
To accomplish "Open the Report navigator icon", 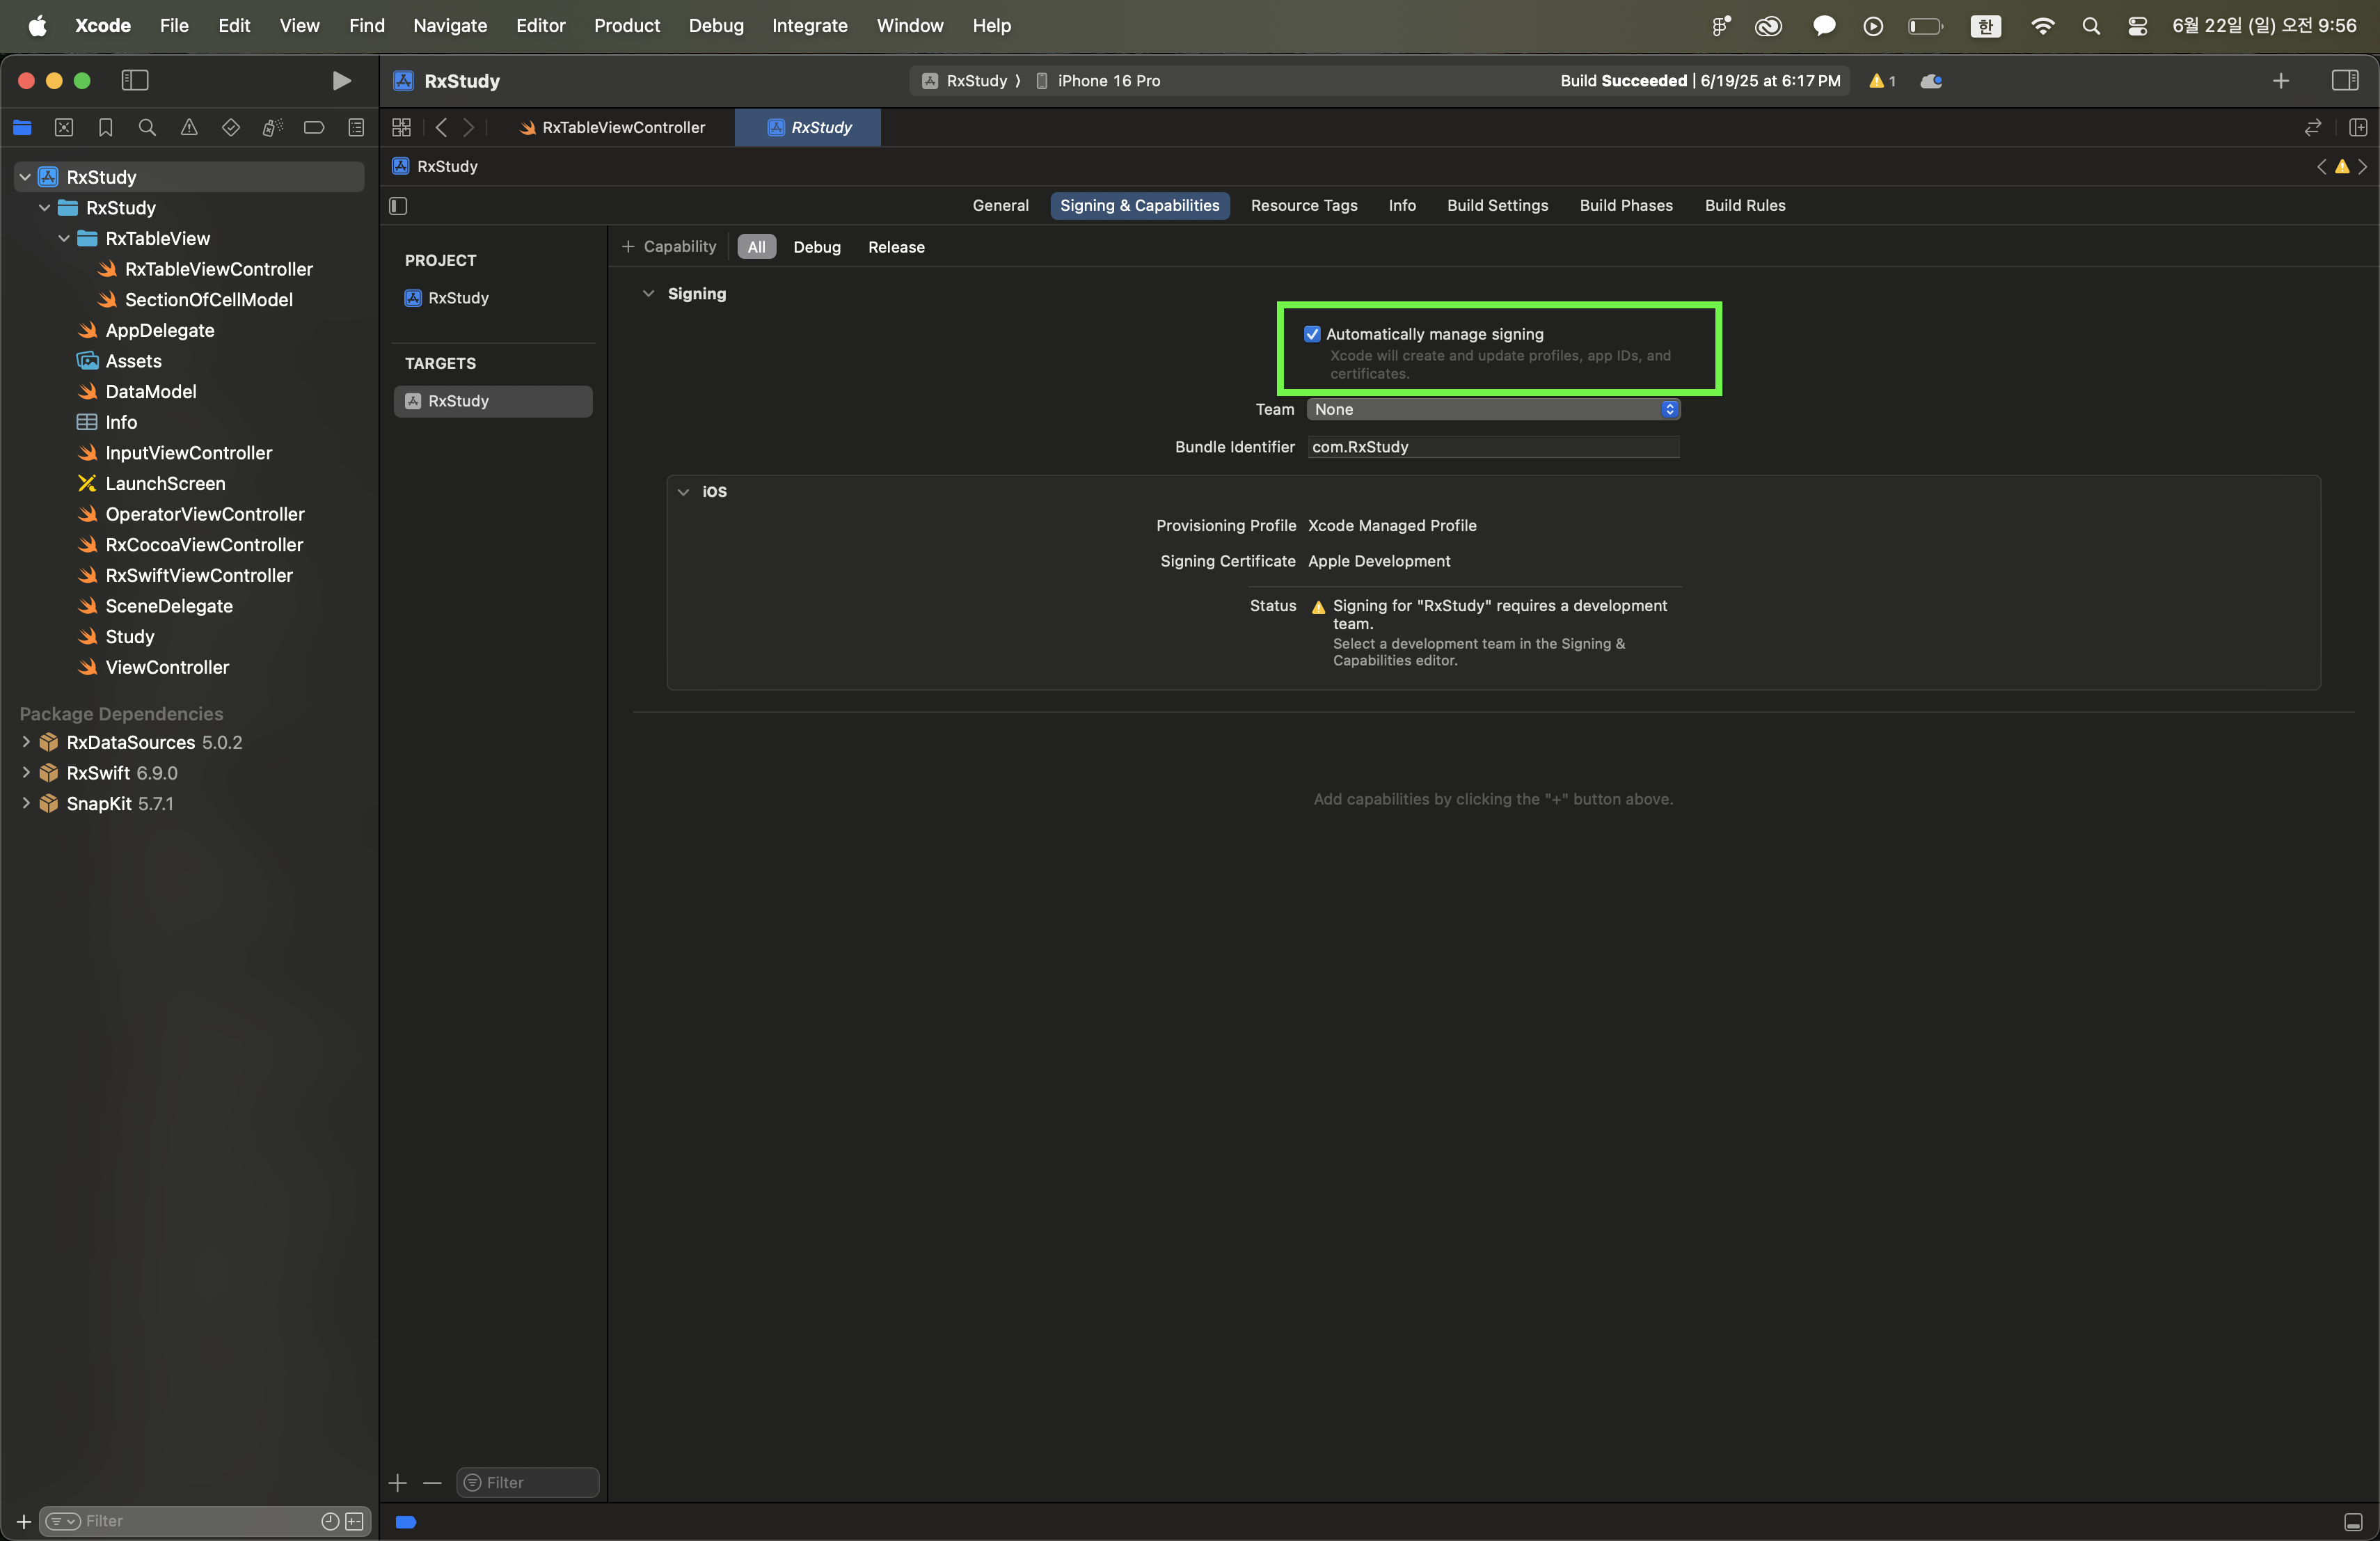I will point(356,127).
